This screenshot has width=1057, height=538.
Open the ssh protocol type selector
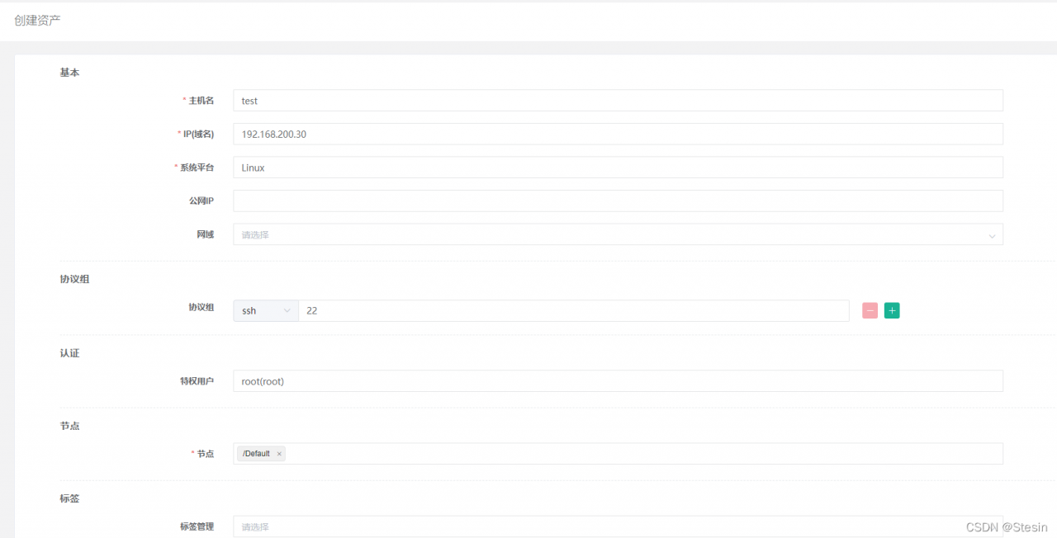[x=265, y=311]
